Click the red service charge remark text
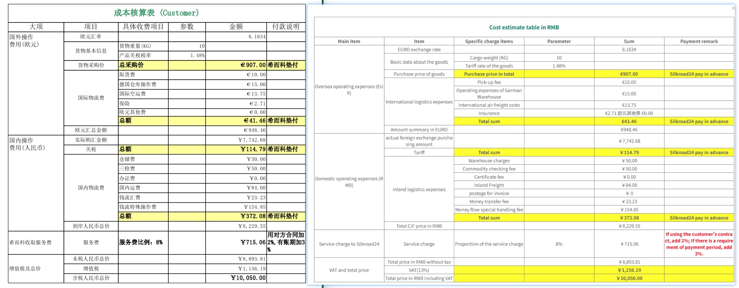739x288 pixels. (x=699, y=244)
